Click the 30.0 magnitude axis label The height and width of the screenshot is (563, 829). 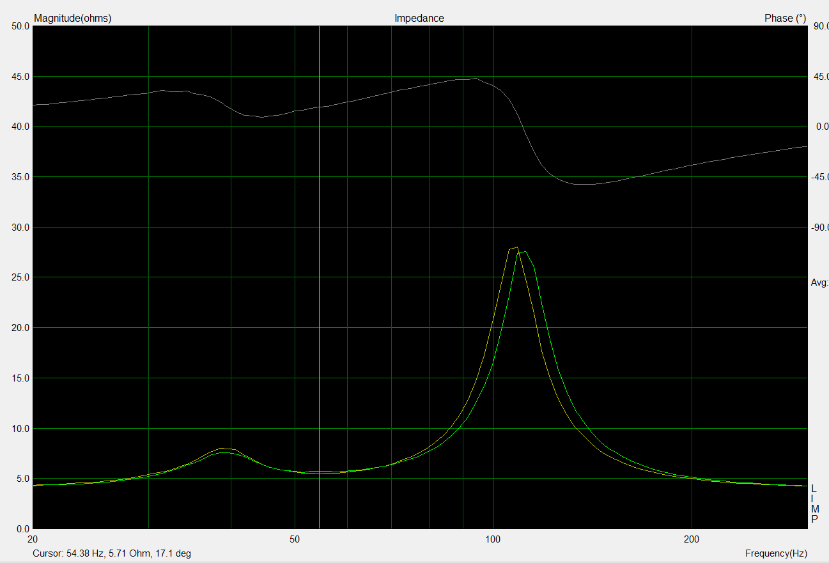(20, 228)
